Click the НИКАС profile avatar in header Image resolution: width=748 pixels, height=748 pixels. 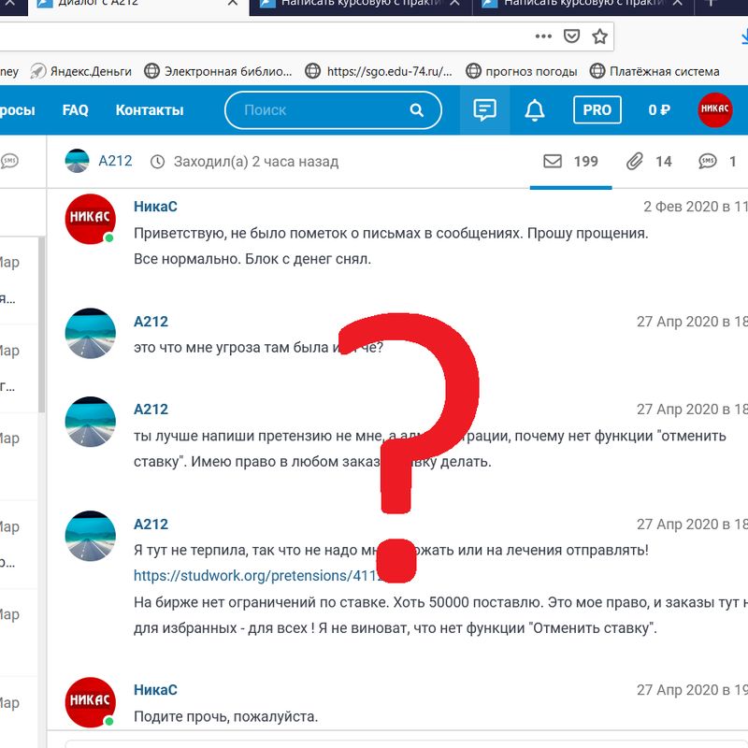click(715, 110)
